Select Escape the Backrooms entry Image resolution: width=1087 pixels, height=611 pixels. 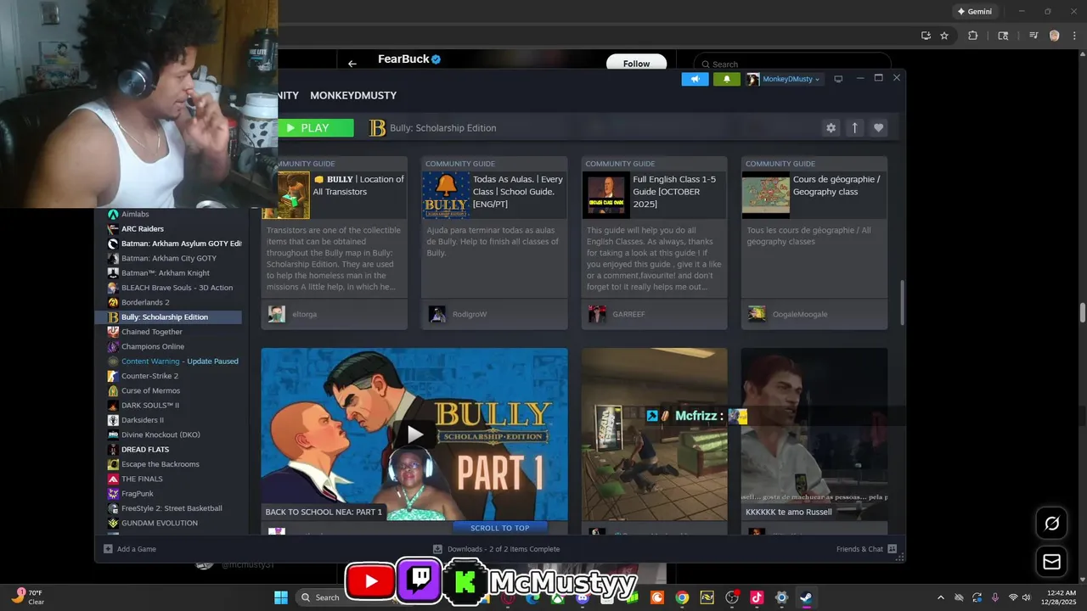tap(161, 464)
